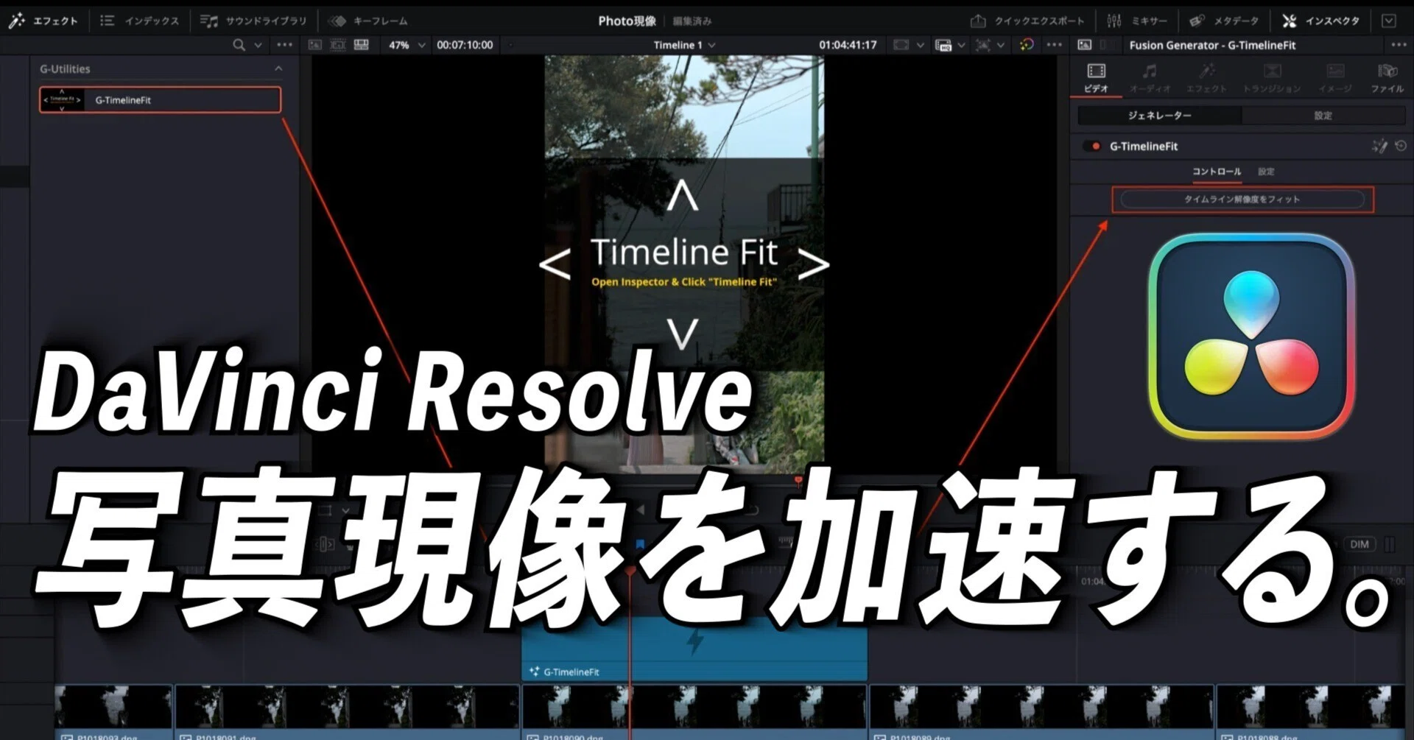The height and width of the screenshot is (740, 1414).
Task: Select the ジェネレーター sub-tab
Action: click(1160, 116)
